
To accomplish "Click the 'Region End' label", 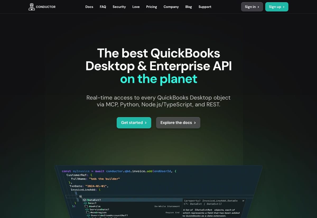I will [x=173, y=212].
